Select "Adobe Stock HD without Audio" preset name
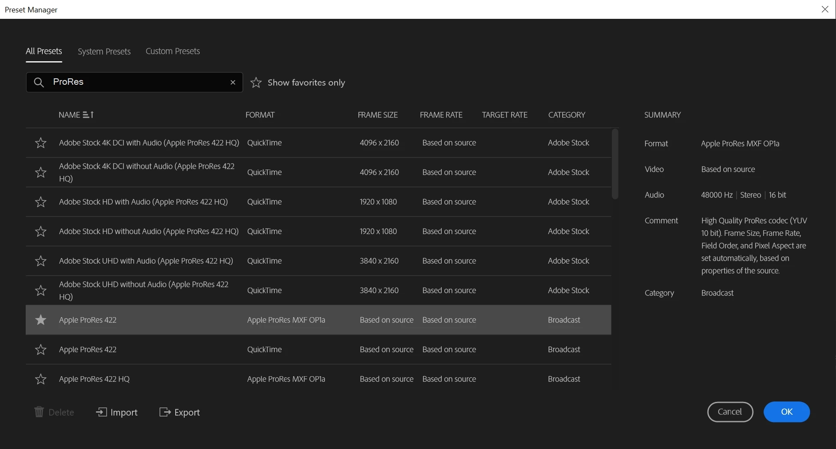This screenshot has width=836, height=449. tap(149, 231)
